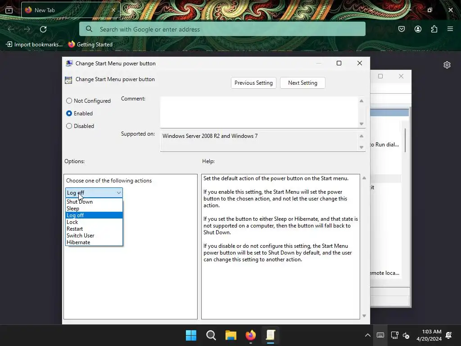Close the New Tab tab
The height and width of the screenshot is (346, 461).
point(113,10)
